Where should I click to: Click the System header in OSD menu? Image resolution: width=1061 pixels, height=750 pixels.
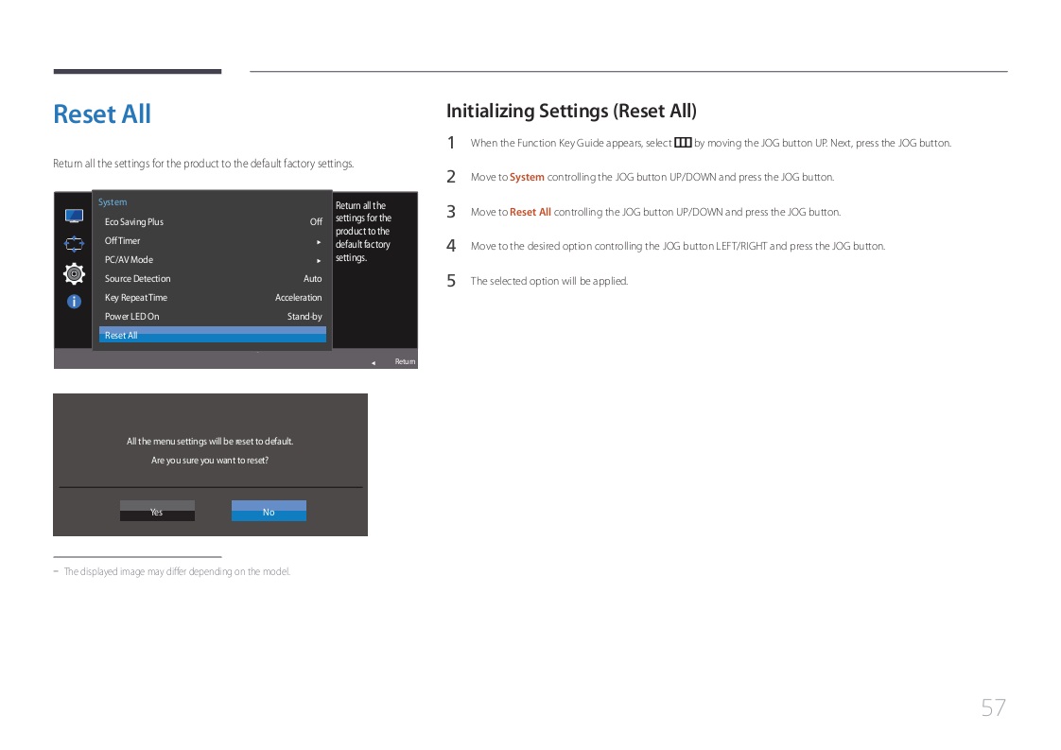click(x=113, y=202)
